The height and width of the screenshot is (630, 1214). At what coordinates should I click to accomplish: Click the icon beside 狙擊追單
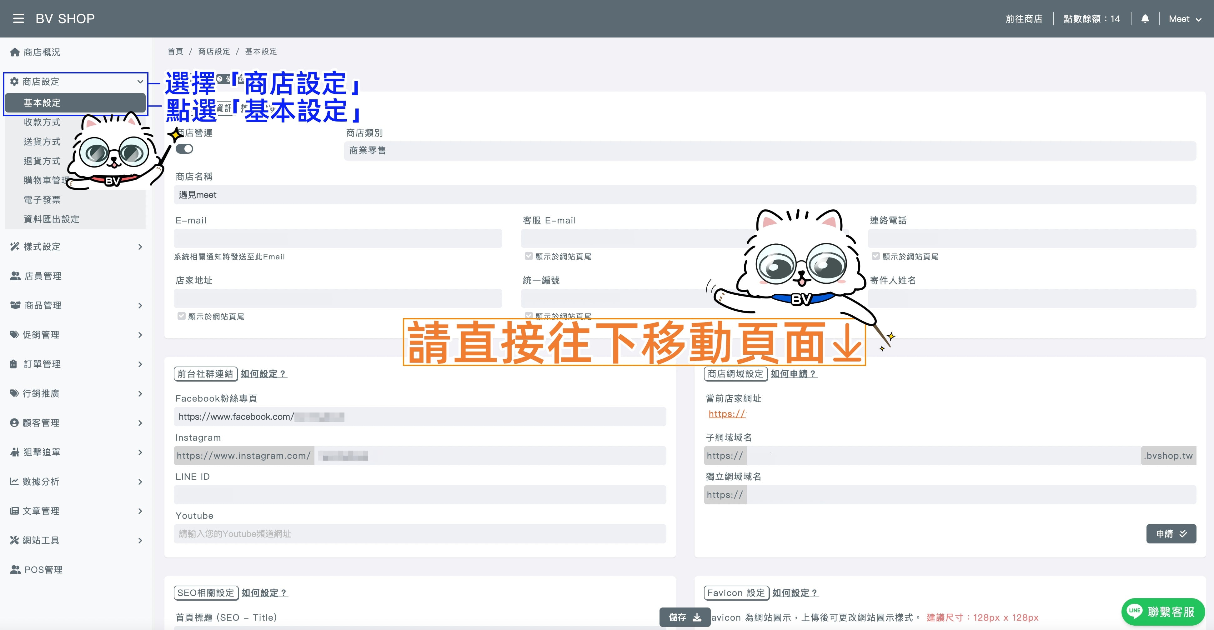pos(15,452)
